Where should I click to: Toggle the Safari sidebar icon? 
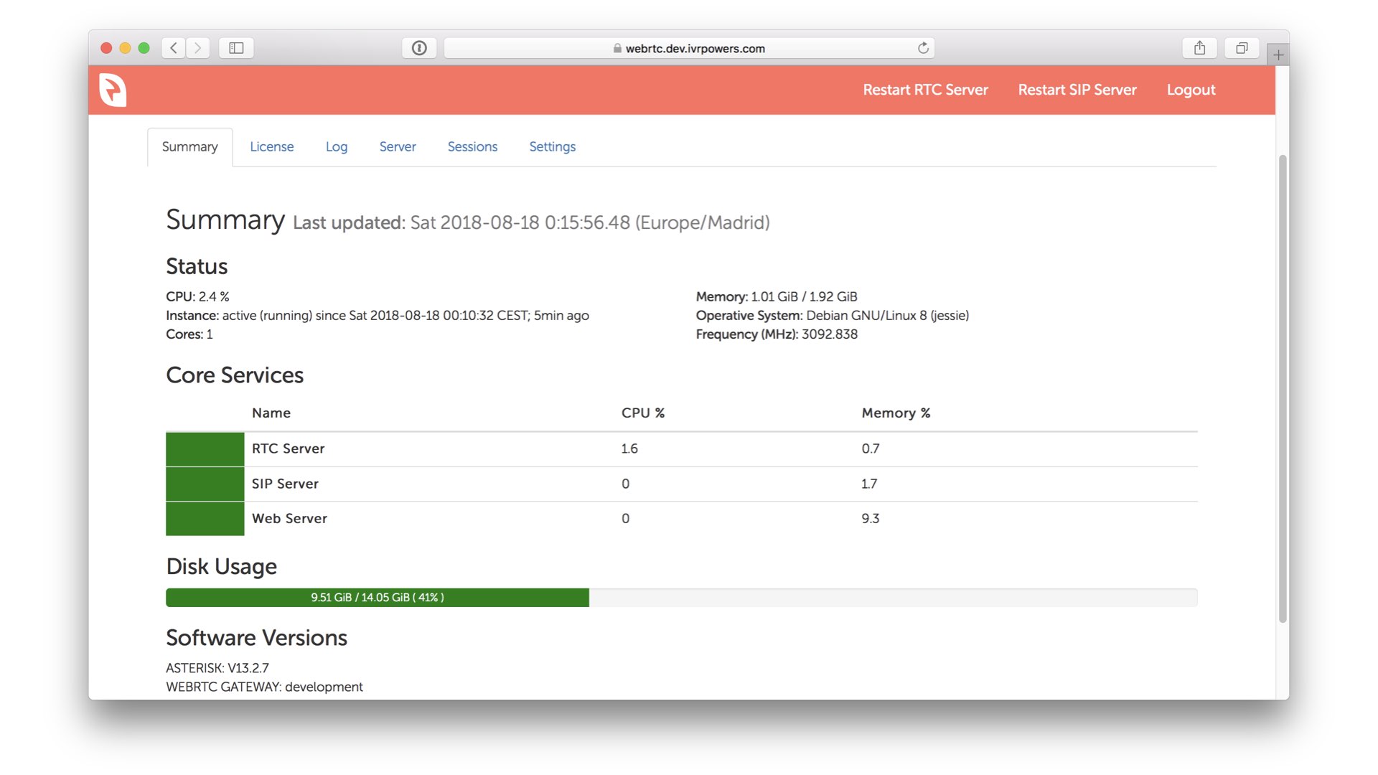pyautogui.click(x=236, y=48)
